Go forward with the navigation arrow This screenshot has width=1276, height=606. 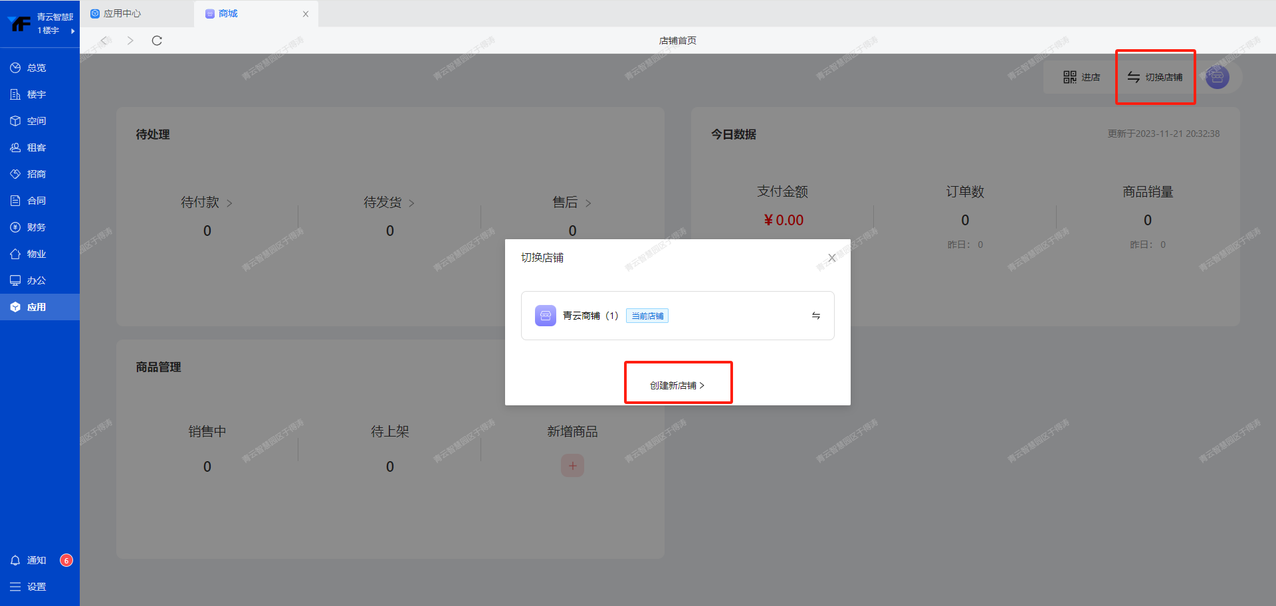(130, 41)
